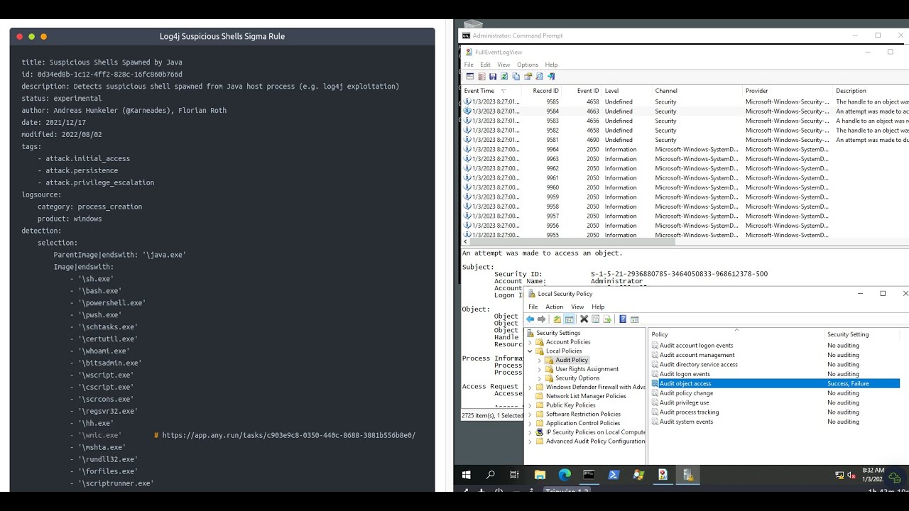Click the database data source toolbar icon
This screenshot has width=909, height=511.
481,76
